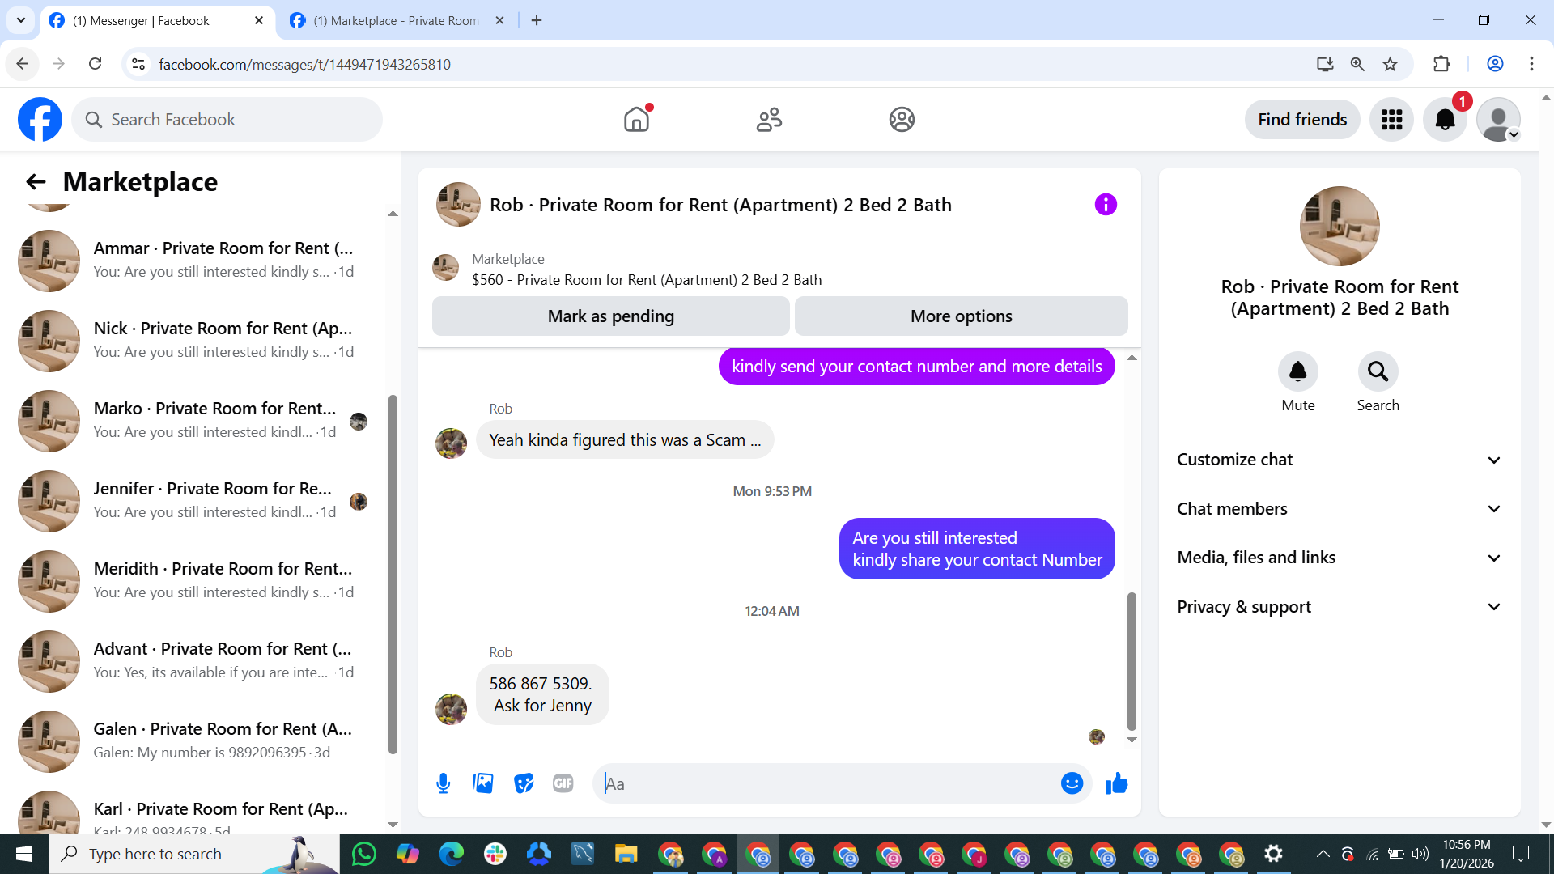1554x874 pixels.
Task: Go back from Marketplace chats list
Action: [x=36, y=182]
